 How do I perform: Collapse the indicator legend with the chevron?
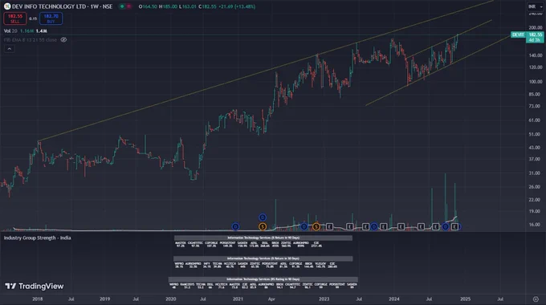10,49
